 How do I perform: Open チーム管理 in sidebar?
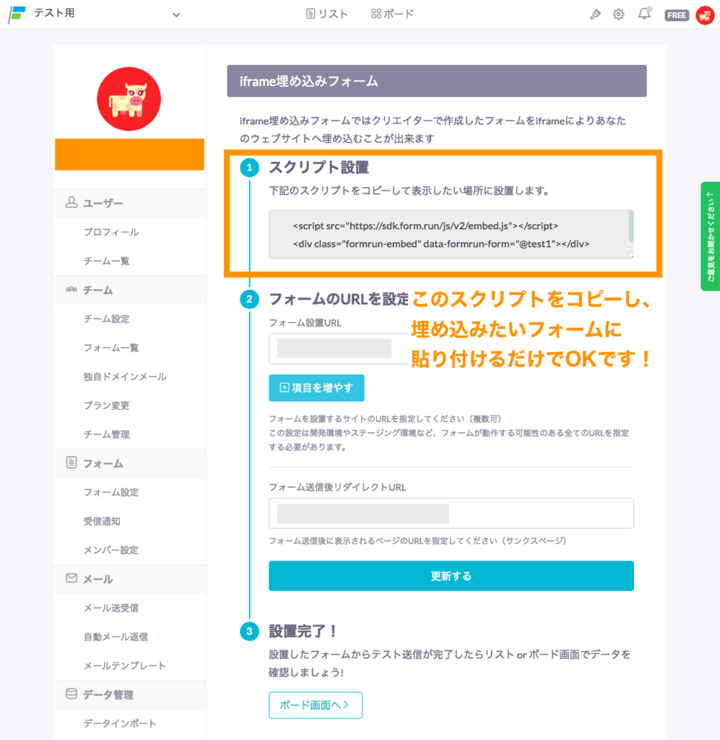(107, 434)
